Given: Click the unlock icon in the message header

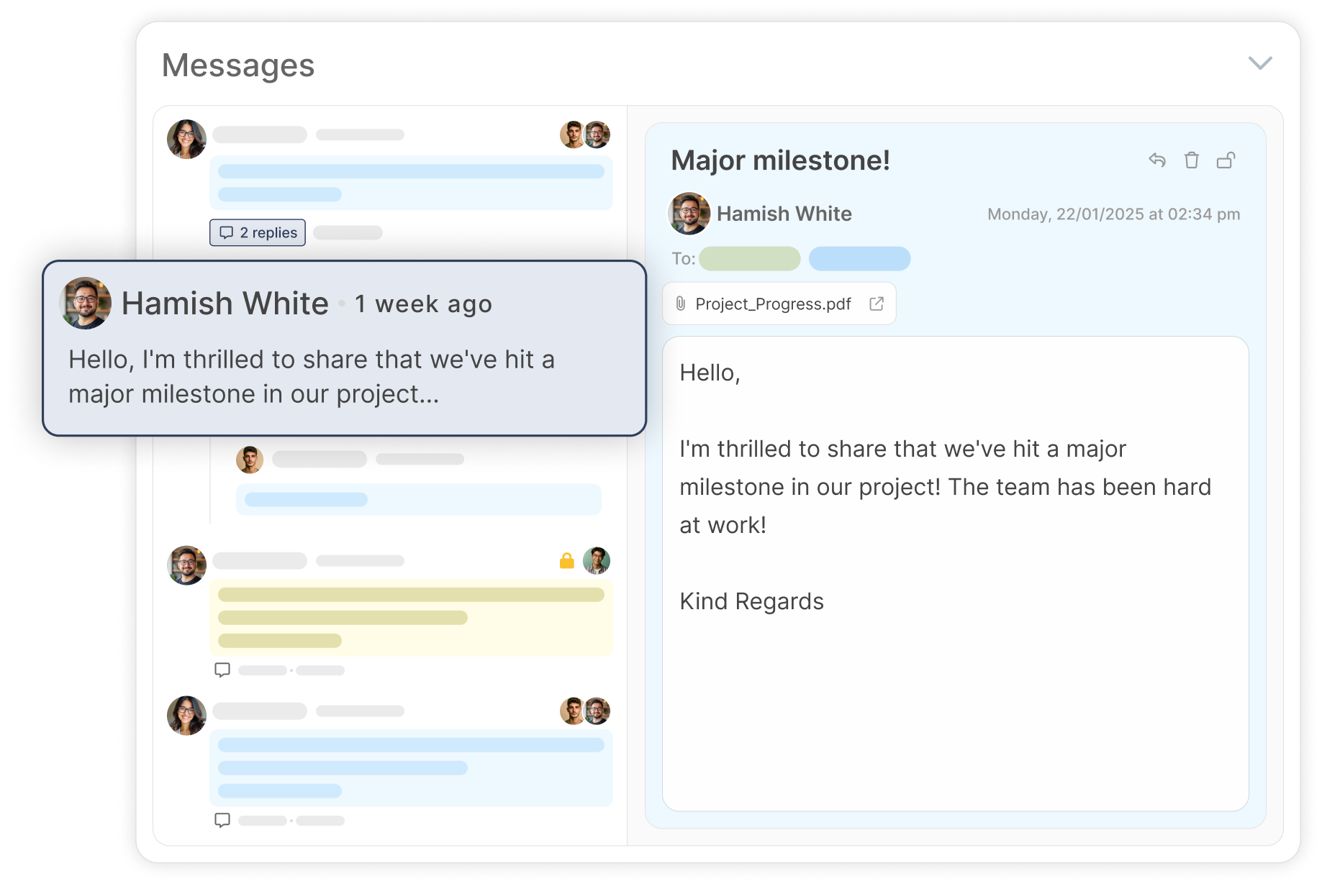Looking at the screenshot, I should pos(1226,160).
